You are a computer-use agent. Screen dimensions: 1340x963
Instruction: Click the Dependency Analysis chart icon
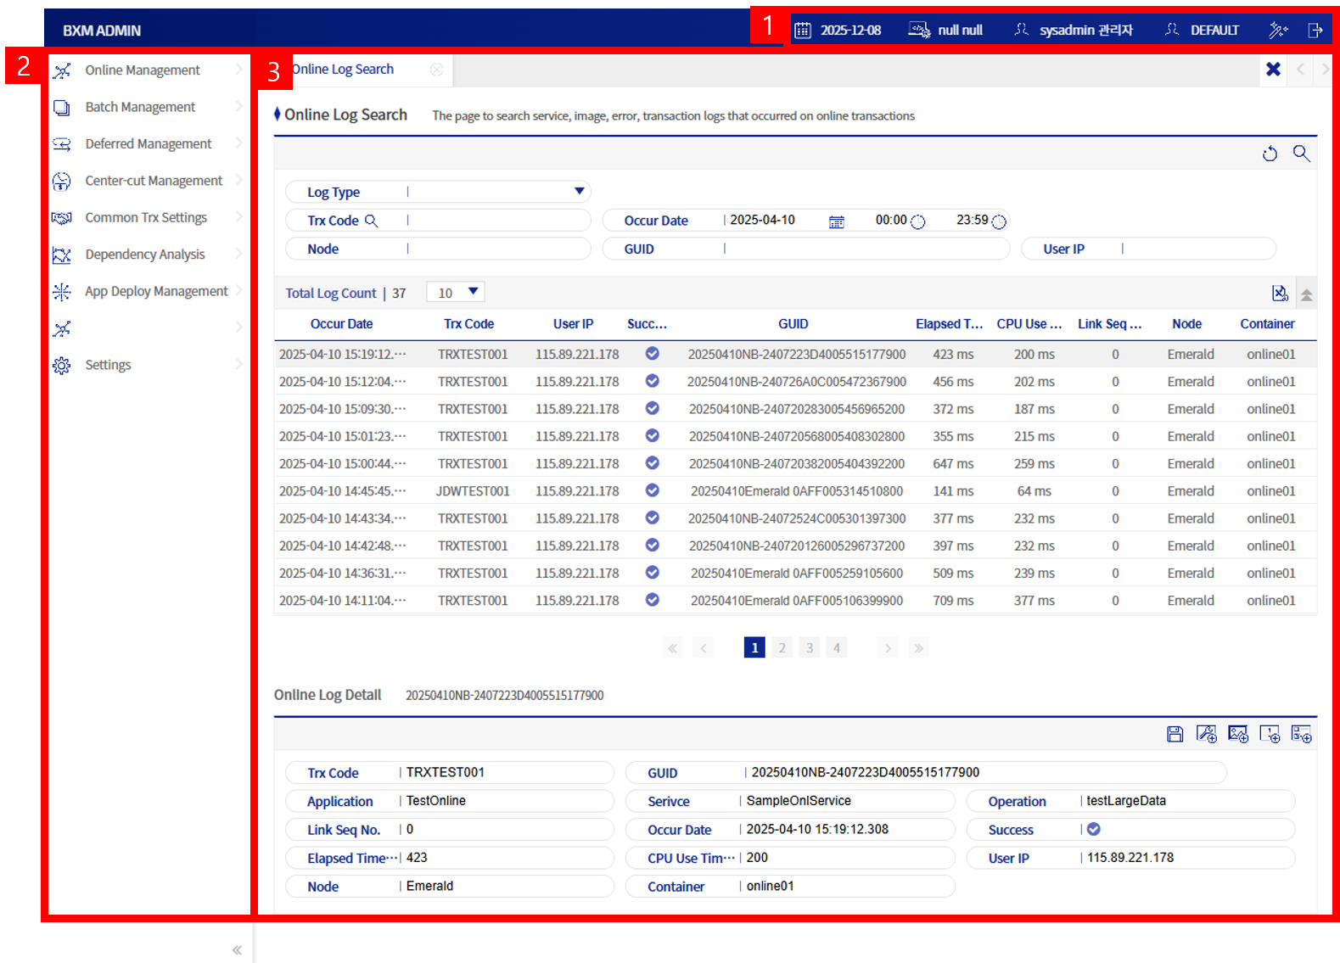(62, 255)
